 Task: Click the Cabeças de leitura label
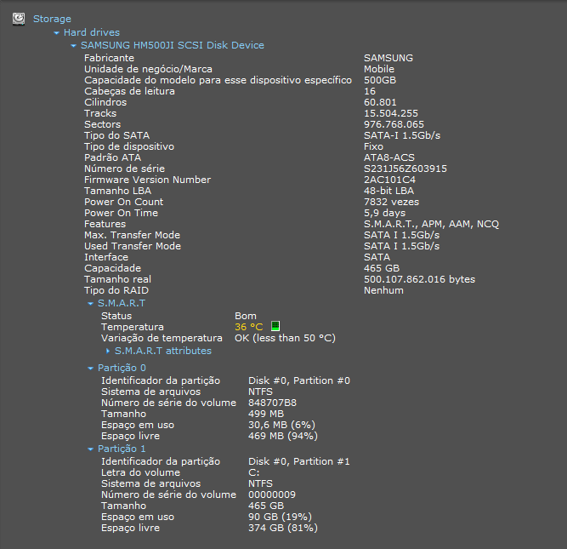[x=129, y=91]
